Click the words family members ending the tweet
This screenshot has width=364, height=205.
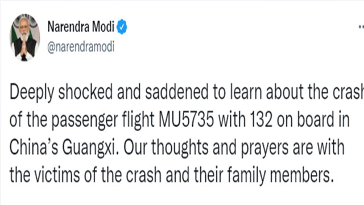pyautogui.click(x=280, y=176)
